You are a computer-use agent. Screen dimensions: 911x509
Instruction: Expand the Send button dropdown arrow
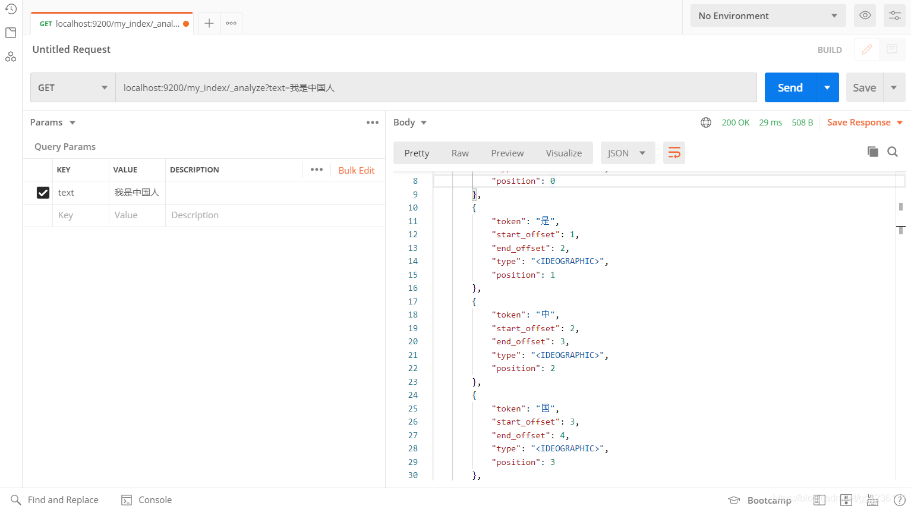click(x=827, y=87)
